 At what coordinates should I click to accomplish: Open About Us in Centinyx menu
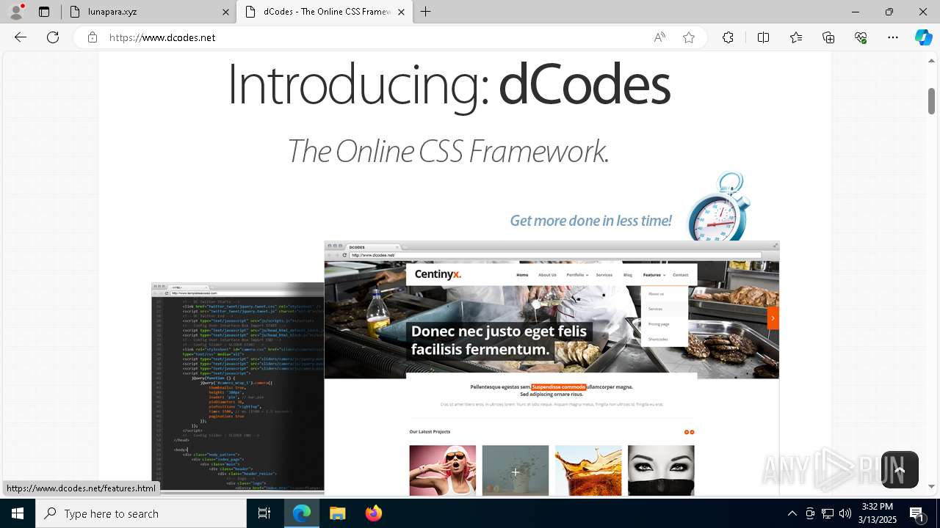(x=547, y=275)
